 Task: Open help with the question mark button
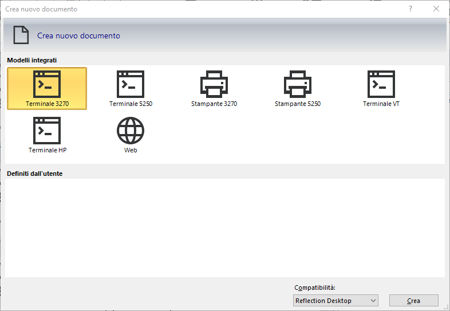410,9
